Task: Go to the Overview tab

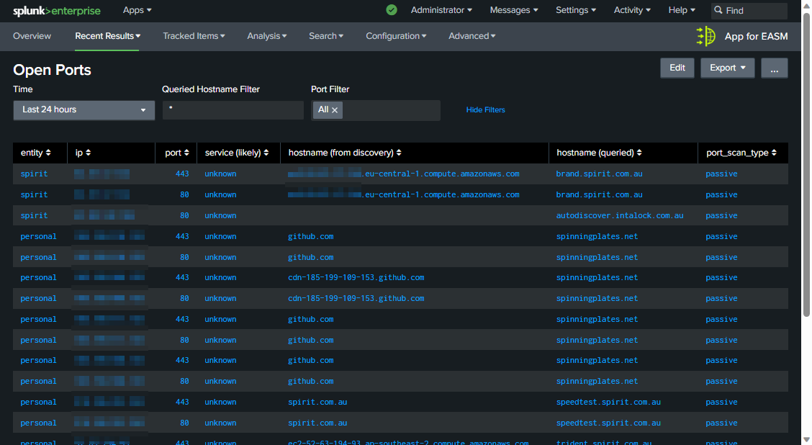Action: [x=32, y=36]
